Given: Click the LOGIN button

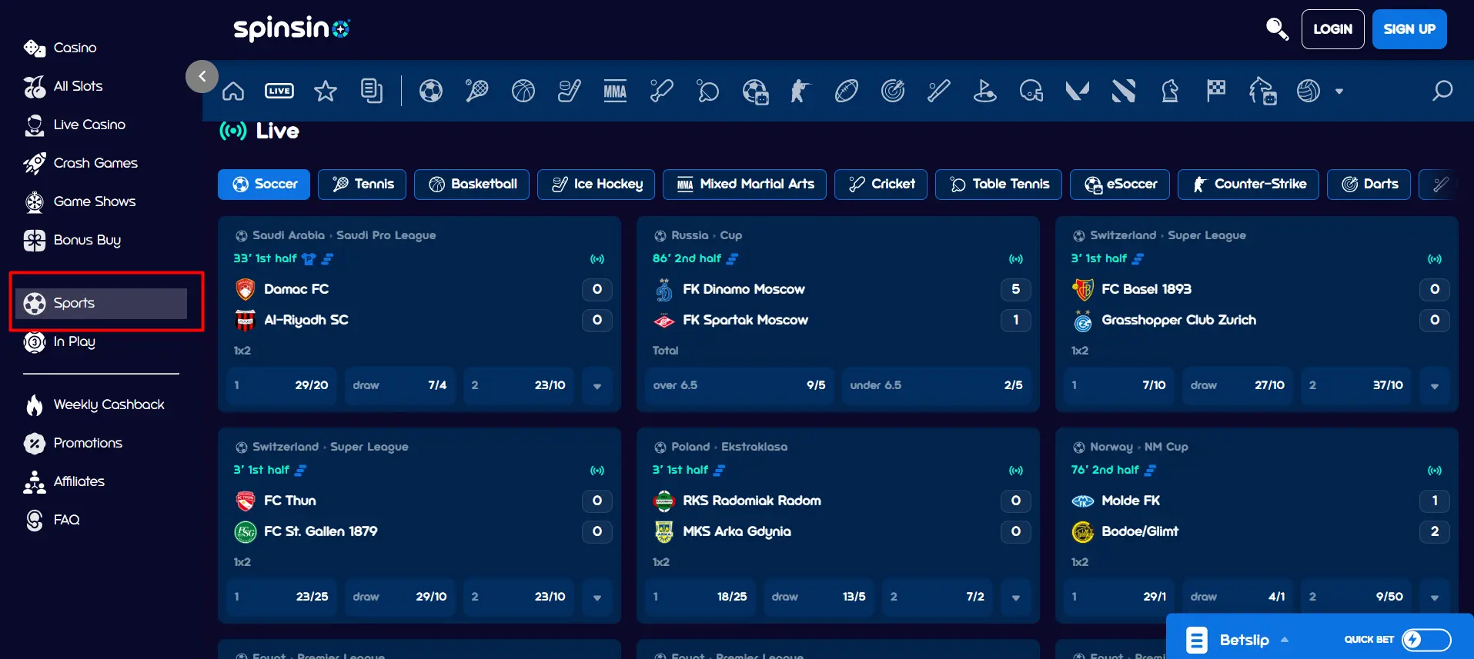Looking at the screenshot, I should click(x=1332, y=29).
